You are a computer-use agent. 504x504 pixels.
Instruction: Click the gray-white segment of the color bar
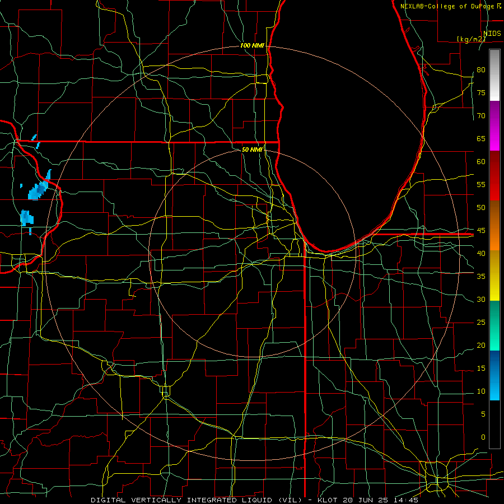click(494, 75)
